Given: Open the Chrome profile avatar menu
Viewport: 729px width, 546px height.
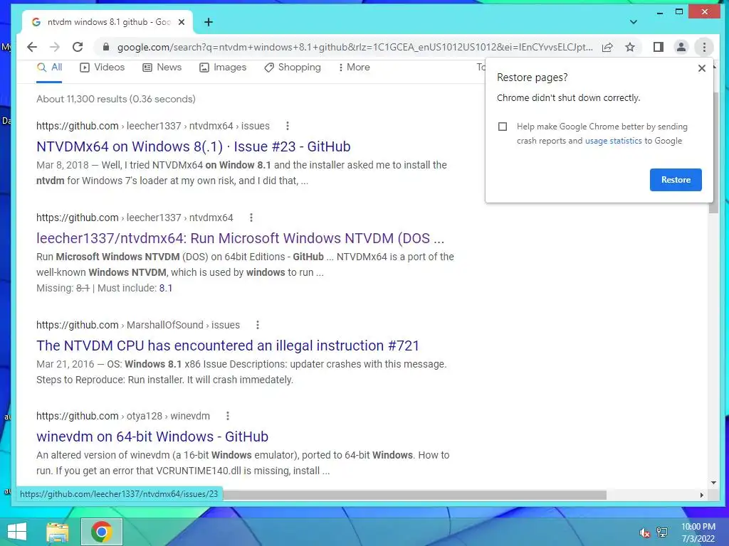Looking at the screenshot, I should click(681, 47).
